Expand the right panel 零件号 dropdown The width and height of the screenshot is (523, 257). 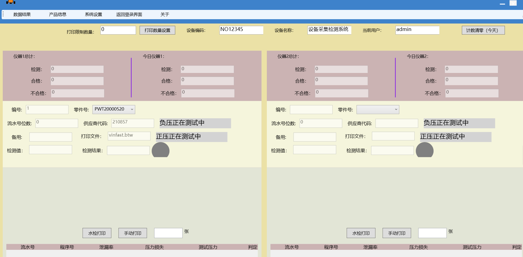pos(378,109)
